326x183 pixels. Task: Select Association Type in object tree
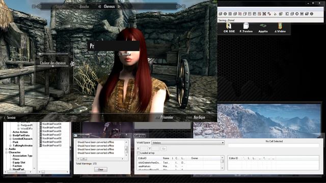pos(22,156)
